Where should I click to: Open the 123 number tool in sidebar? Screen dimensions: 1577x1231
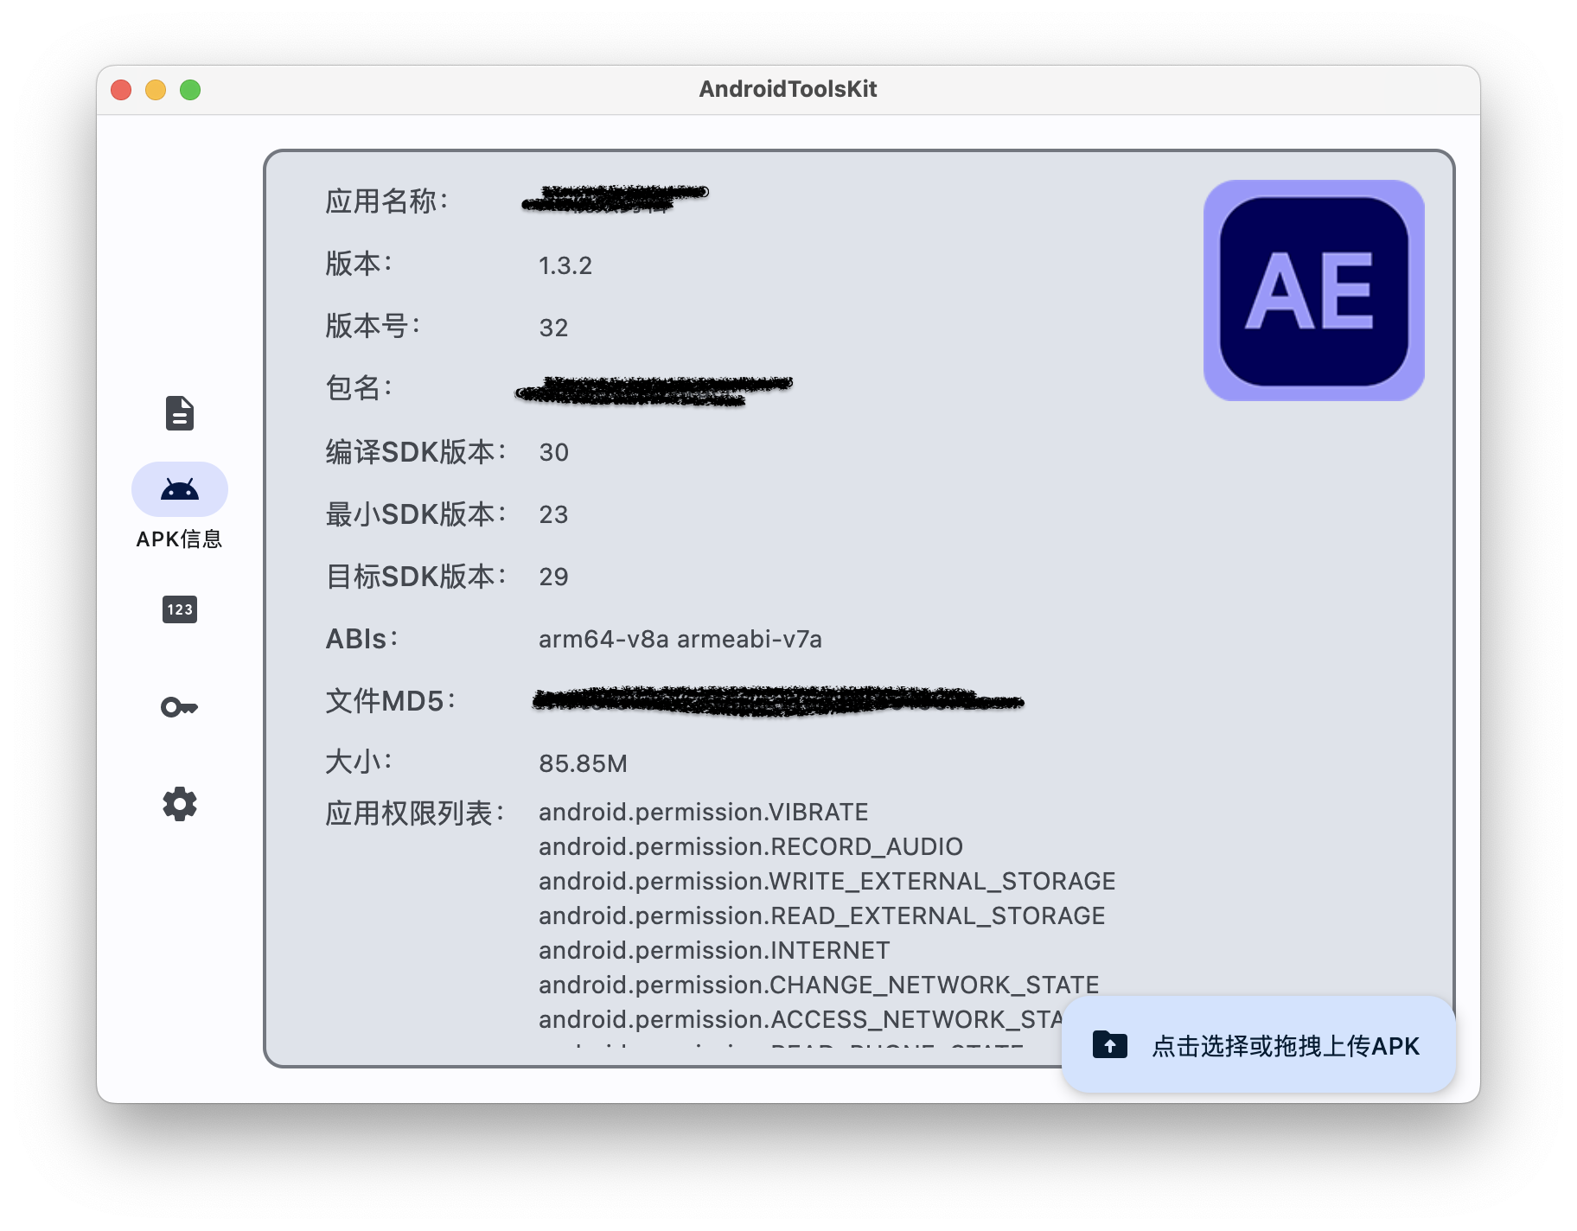[180, 609]
